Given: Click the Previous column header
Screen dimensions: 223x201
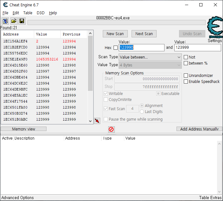Looking at the screenshot, I should (x=74, y=34).
